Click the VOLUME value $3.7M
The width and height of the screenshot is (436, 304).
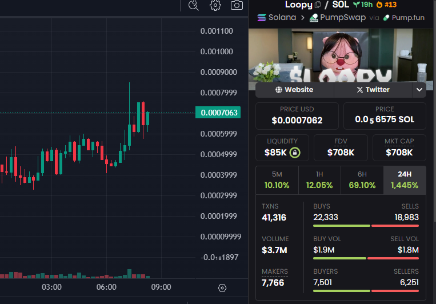click(x=274, y=250)
